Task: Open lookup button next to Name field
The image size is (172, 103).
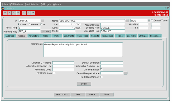Action: [x=127, y=21]
